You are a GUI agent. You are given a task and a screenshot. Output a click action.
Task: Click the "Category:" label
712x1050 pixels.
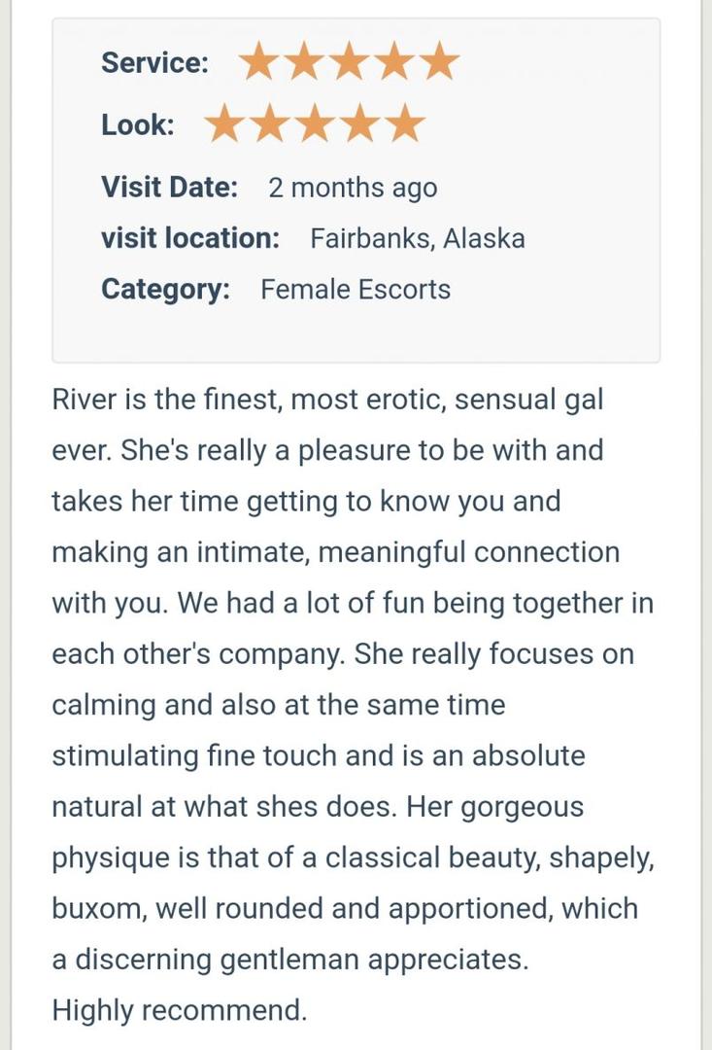point(165,290)
